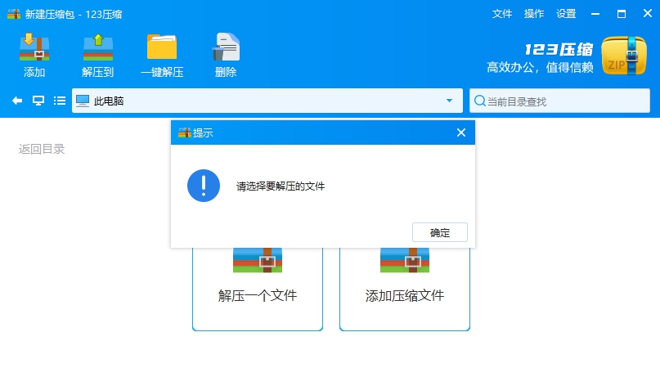
Task: Click the 当前目录查找 search field
Action: 559,101
